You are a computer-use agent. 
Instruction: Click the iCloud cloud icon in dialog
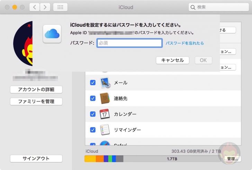tap(52, 34)
